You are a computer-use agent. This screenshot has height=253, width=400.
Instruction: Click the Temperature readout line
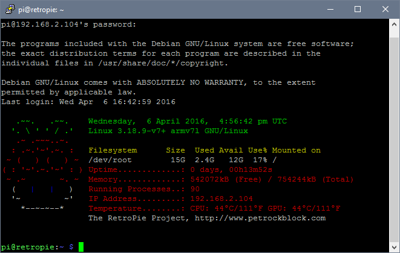click(x=214, y=208)
